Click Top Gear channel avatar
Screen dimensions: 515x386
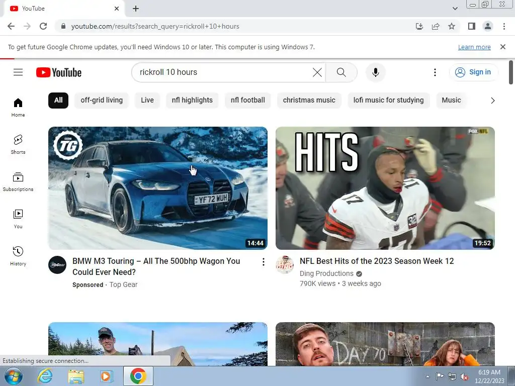[x=57, y=264]
